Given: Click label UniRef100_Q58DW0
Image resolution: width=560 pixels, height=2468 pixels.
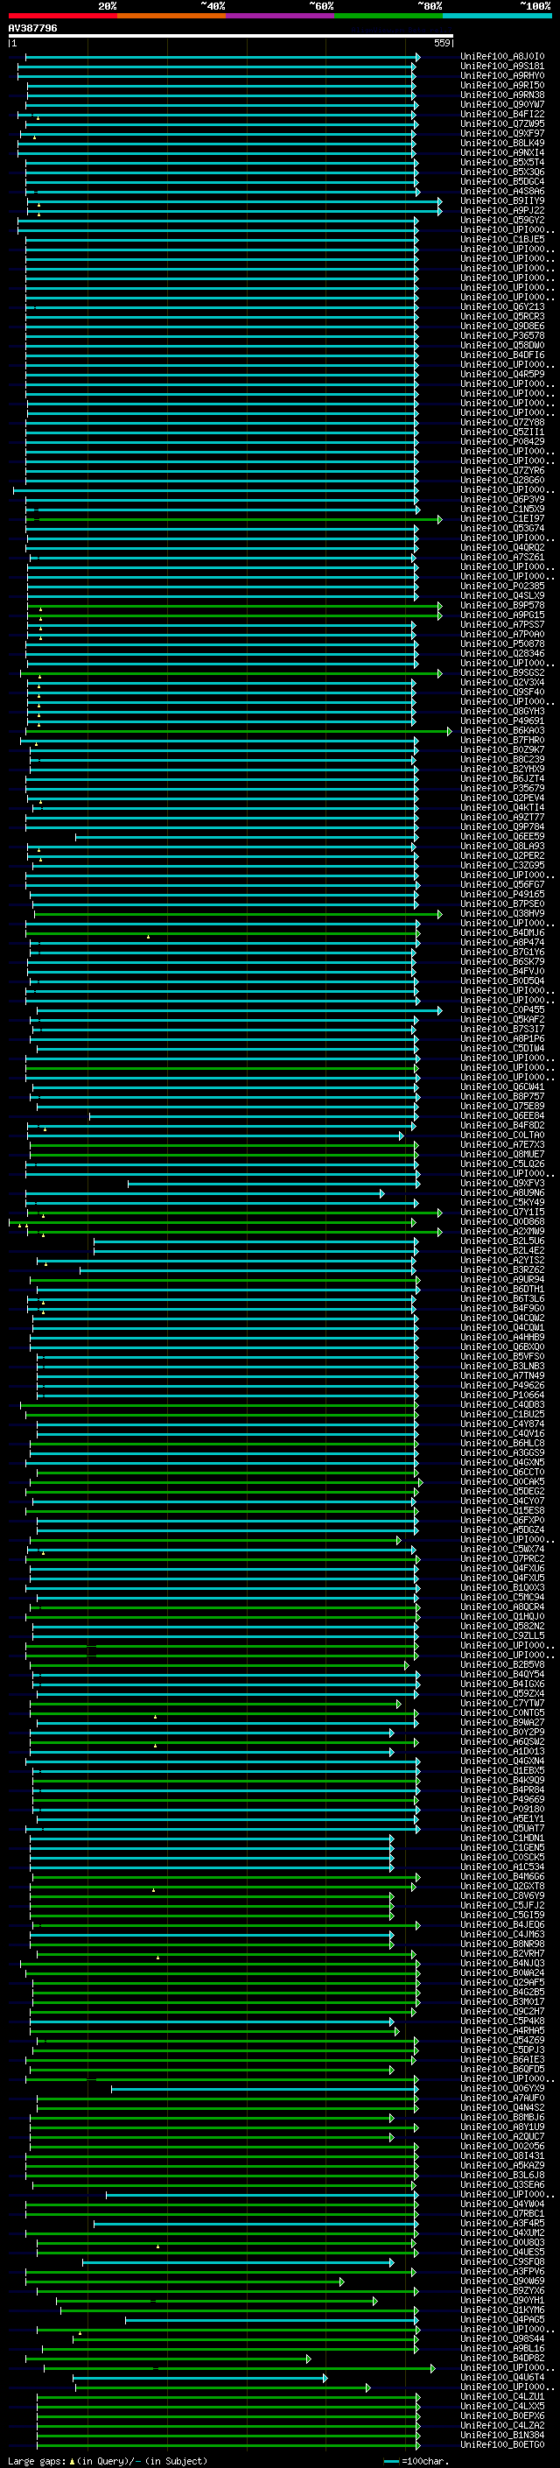Looking at the screenshot, I should (x=502, y=345).
